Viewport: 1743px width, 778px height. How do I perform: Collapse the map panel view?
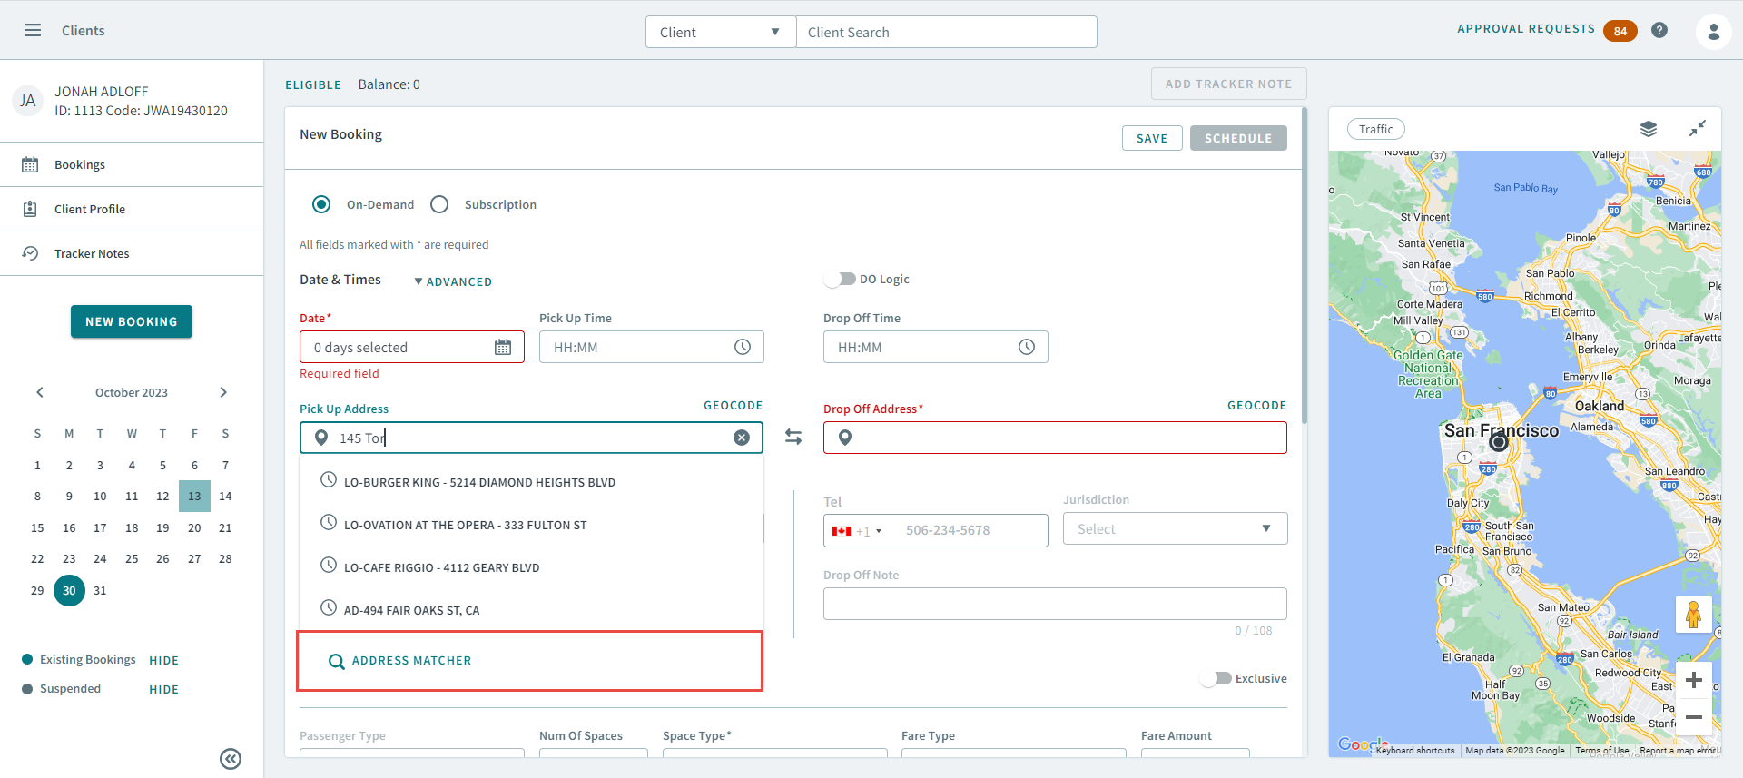click(1697, 129)
